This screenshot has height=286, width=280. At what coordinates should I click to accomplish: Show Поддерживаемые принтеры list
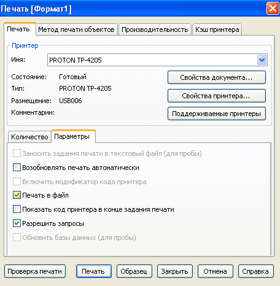[x=217, y=114]
